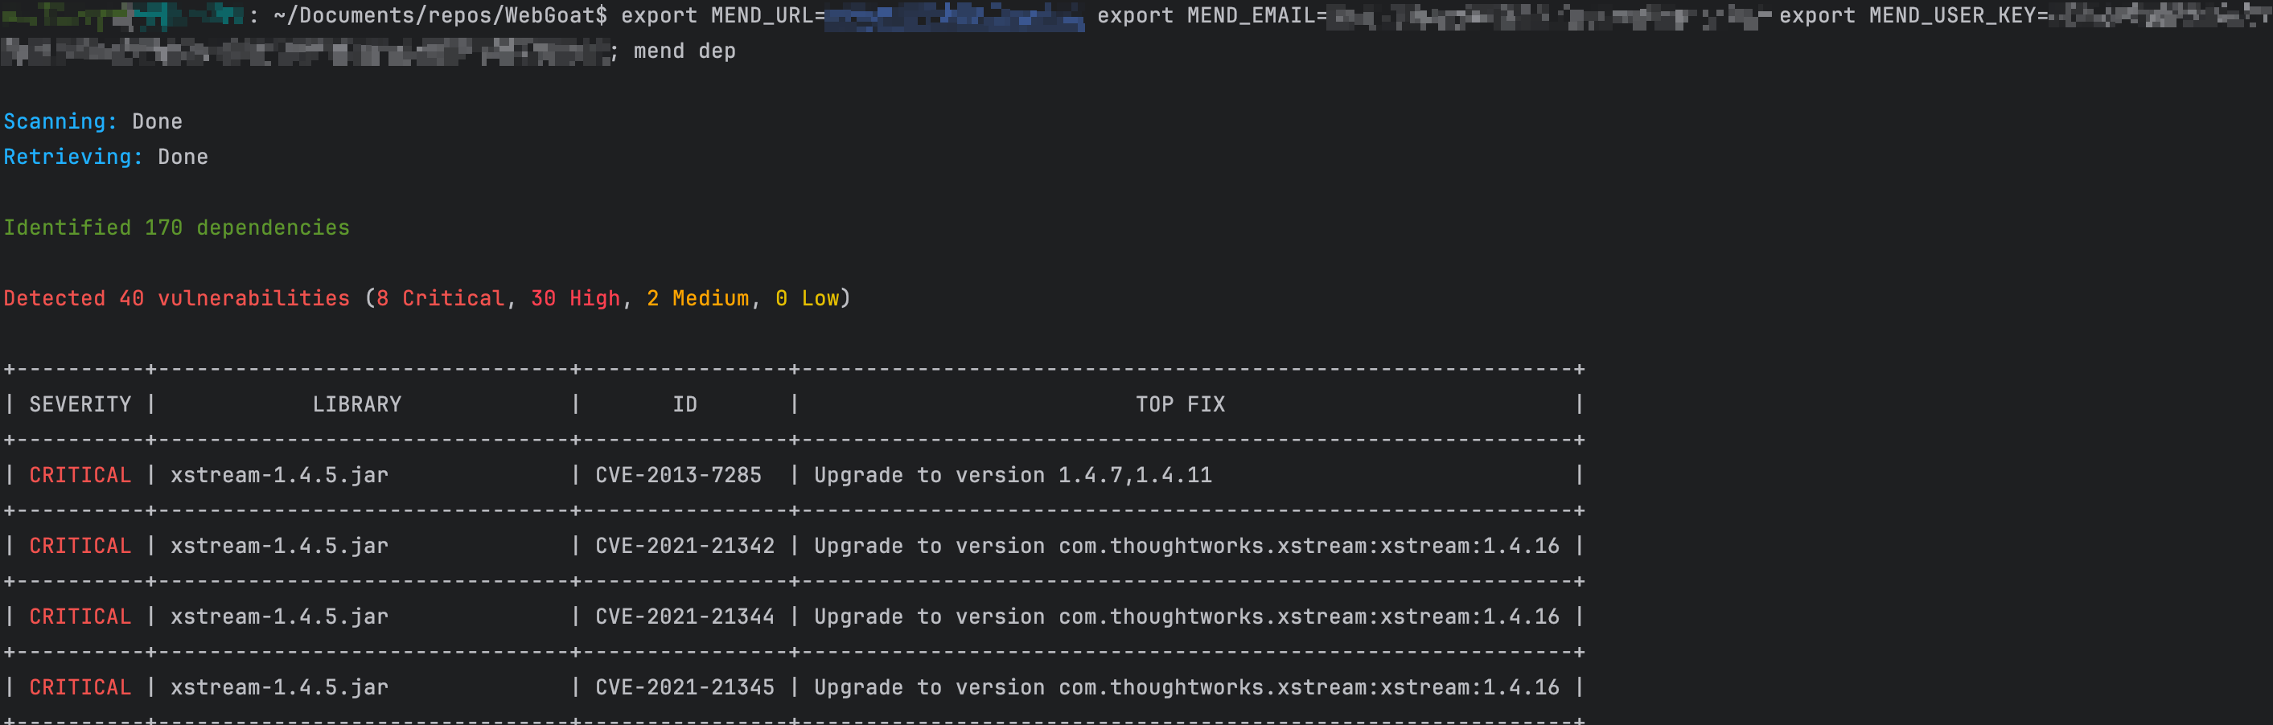Select the first xstream-1.4.5.jar entry
2273x725 pixels.
point(279,474)
